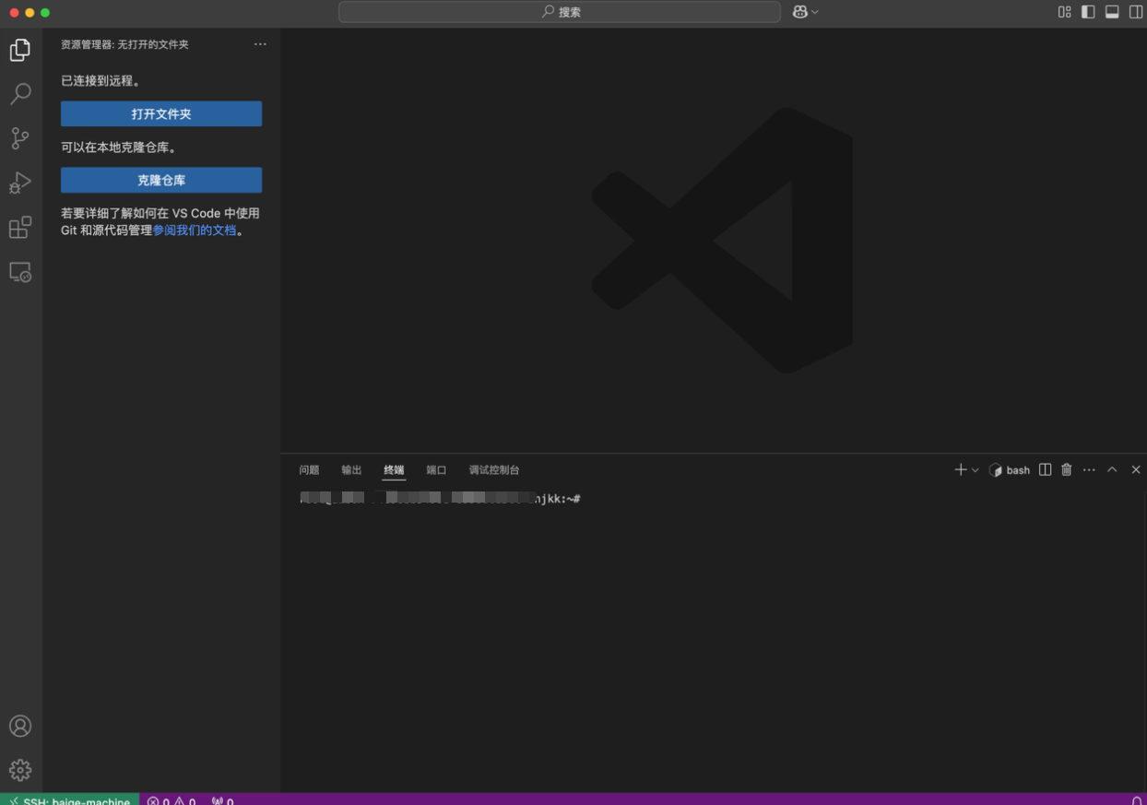This screenshot has width=1147, height=805.
Task: Click the 克隆仓库 button
Action: [x=161, y=180]
